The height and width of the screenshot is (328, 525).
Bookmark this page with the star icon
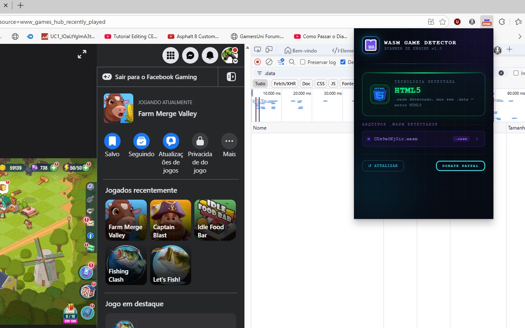[x=443, y=22]
